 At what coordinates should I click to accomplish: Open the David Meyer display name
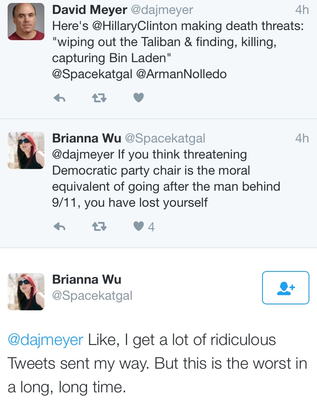pyautogui.click(x=90, y=10)
